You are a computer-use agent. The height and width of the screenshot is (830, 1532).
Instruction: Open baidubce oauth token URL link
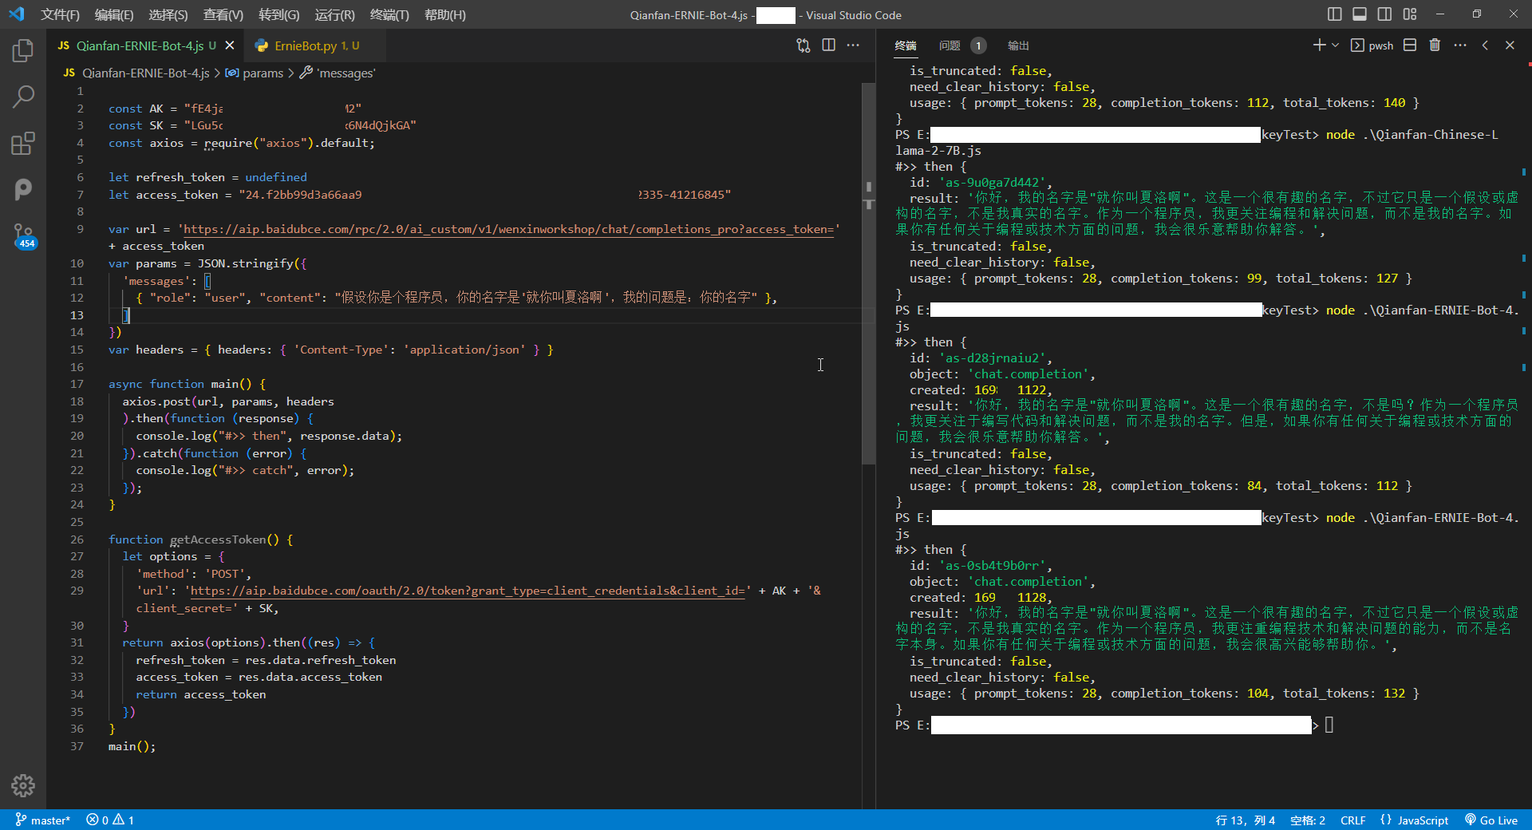(x=467, y=591)
